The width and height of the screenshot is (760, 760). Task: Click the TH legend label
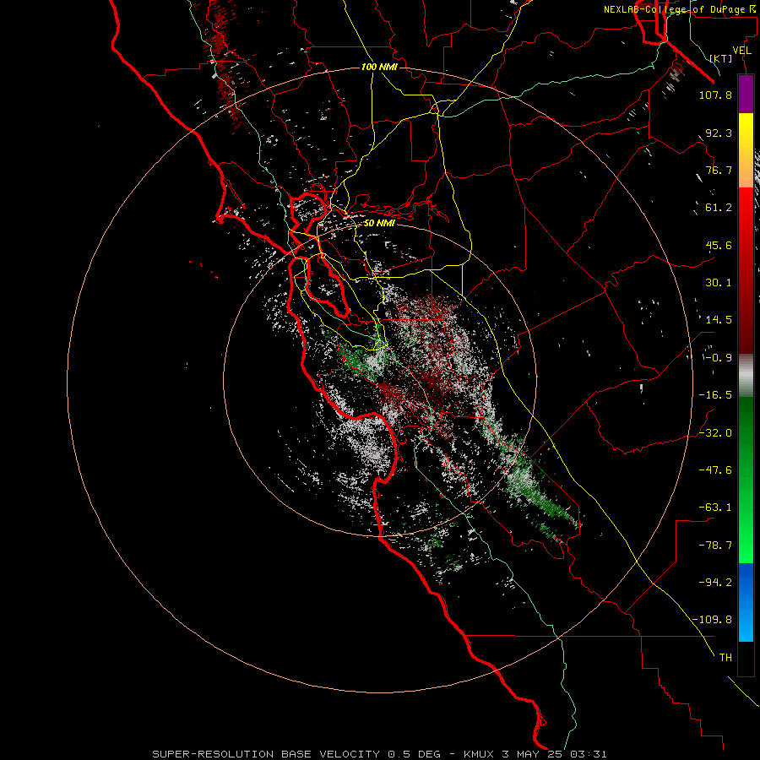pyautogui.click(x=725, y=658)
